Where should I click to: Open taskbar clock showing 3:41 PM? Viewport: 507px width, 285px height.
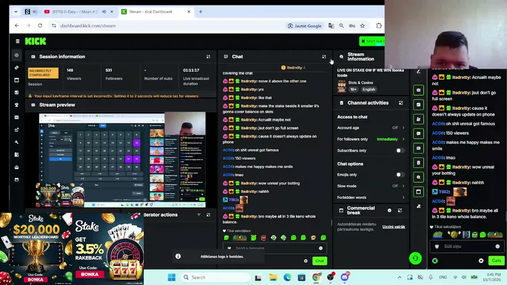point(493,277)
